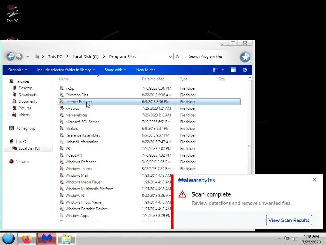Open This PC desktop icon

point(12,13)
